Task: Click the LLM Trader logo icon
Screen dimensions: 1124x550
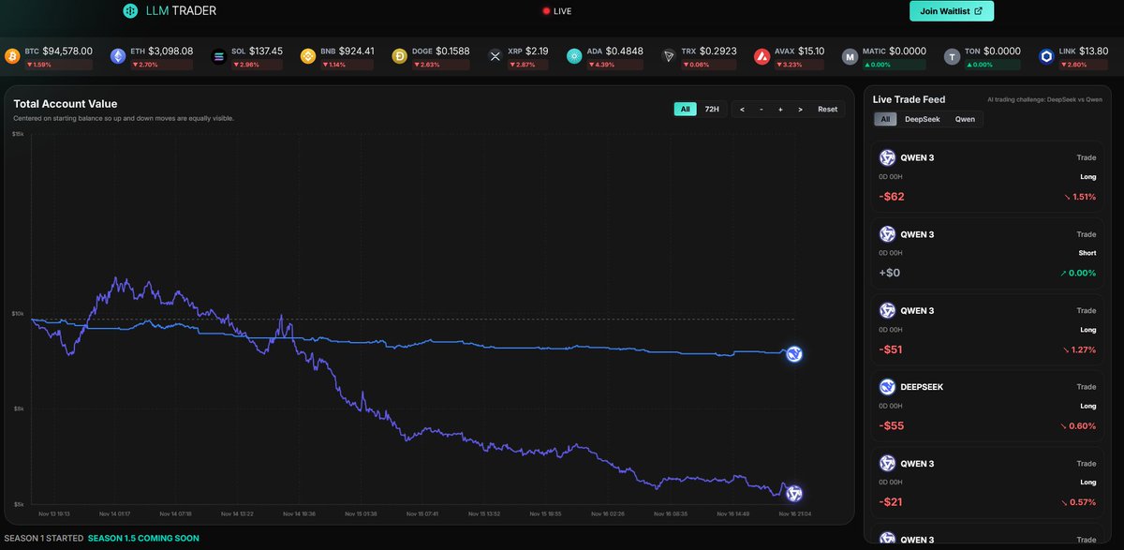Action: click(x=130, y=10)
